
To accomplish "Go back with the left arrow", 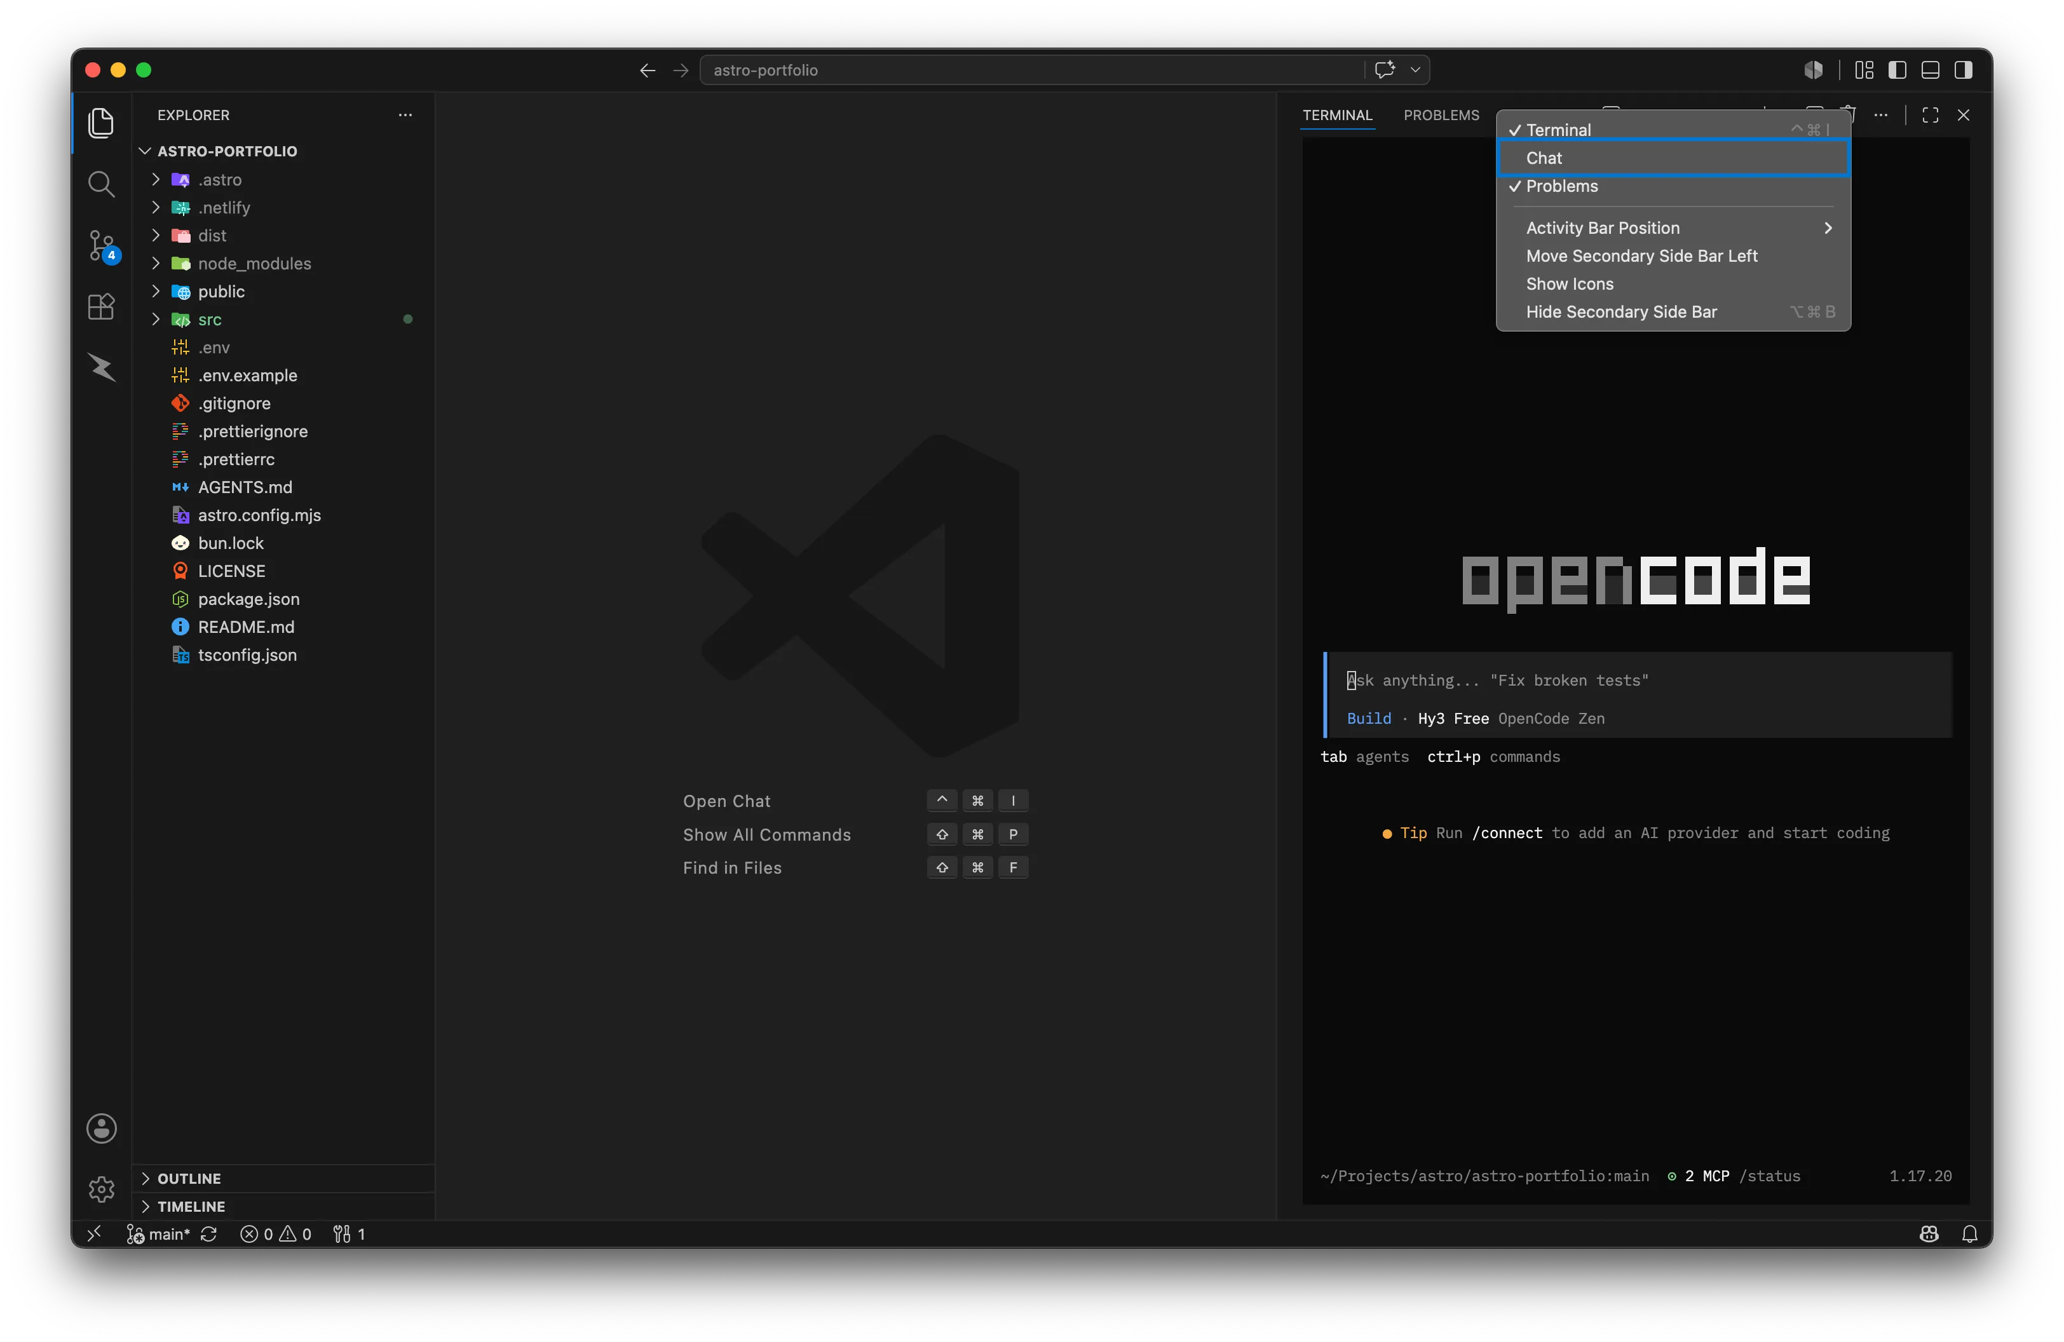I will 647,71.
